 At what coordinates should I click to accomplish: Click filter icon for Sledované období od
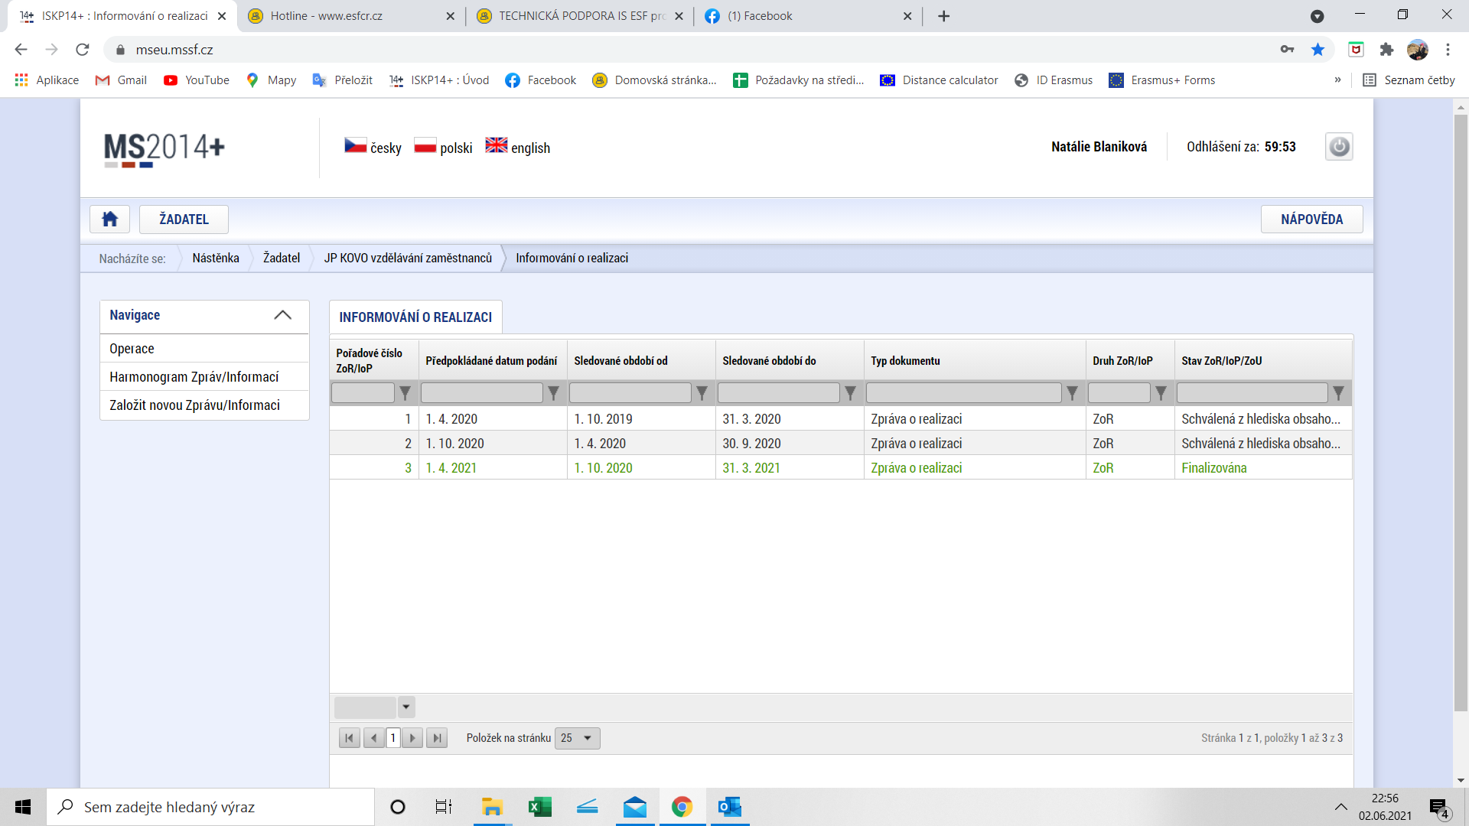point(702,393)
